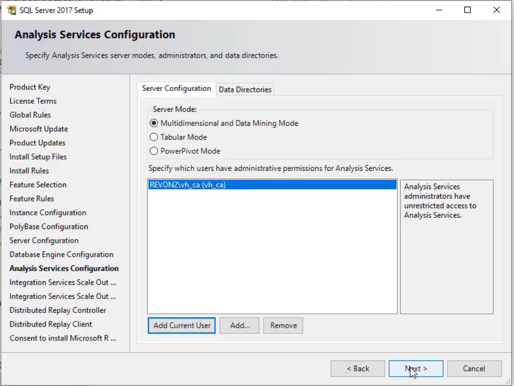514x386 pixels.
Task: Close the SQL Server Setup window
Action: [496, 10]
